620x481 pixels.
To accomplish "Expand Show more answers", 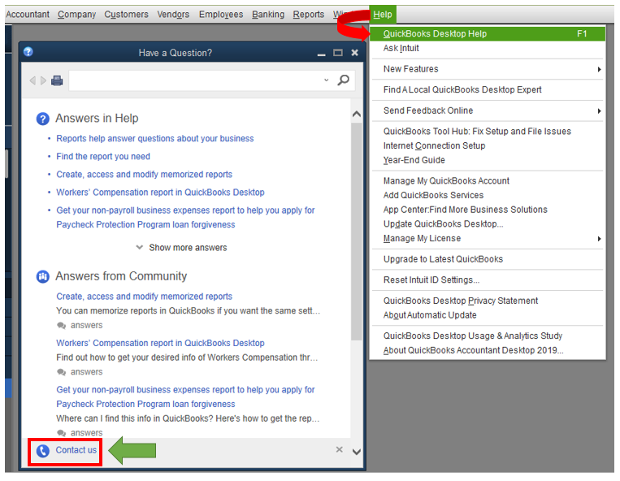I will [182, 248].
